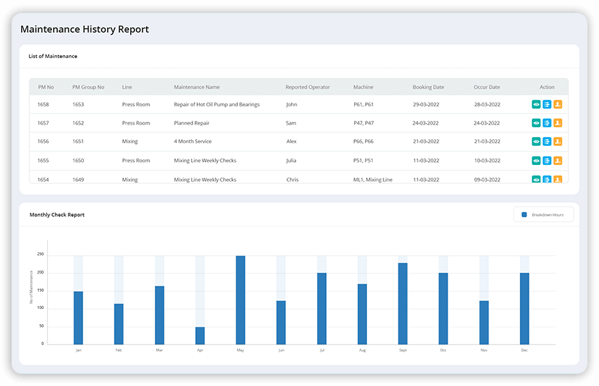Click the orange user icon for PM 1658

coord(557,104)
